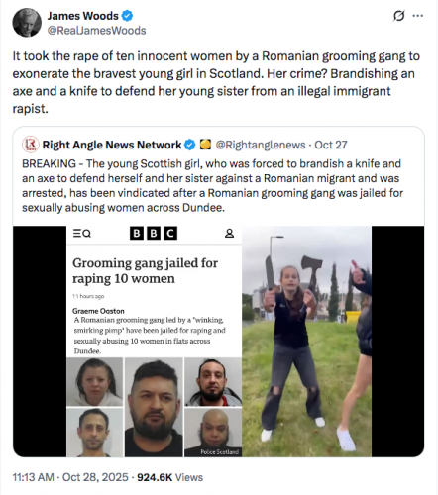Click the quoted post text starting with BREAKING
Screen dimensions: 438x495
[x=212, y=185]
